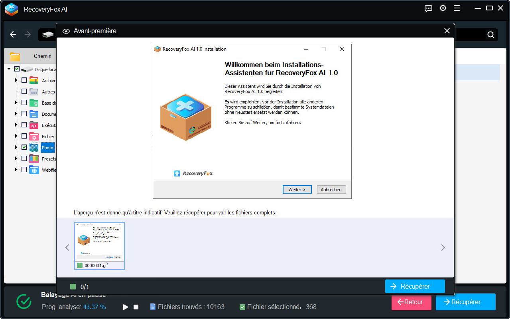510x319 pixels.
Task: Toggle the select-all checkbox beside 0/1
Action: point(73,286)
